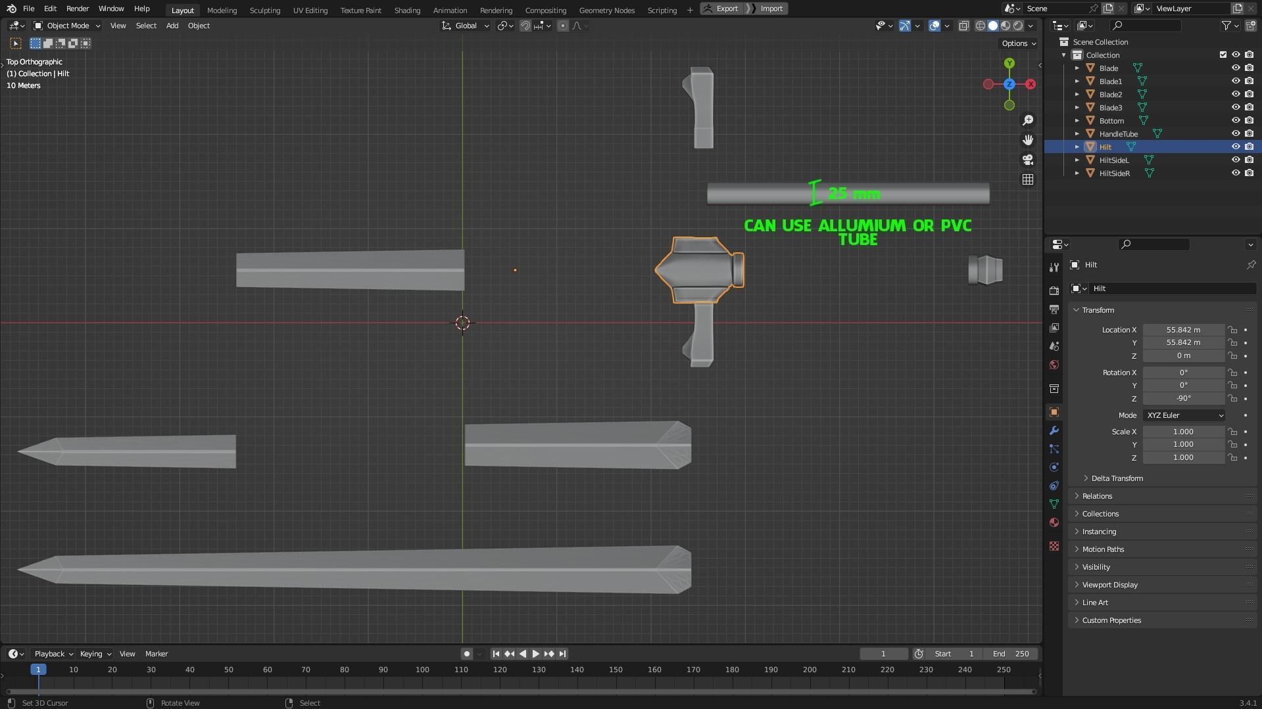1262x709 pixels.
Task: Open the Object Mode dropdown
Action: tap(67, 26)
